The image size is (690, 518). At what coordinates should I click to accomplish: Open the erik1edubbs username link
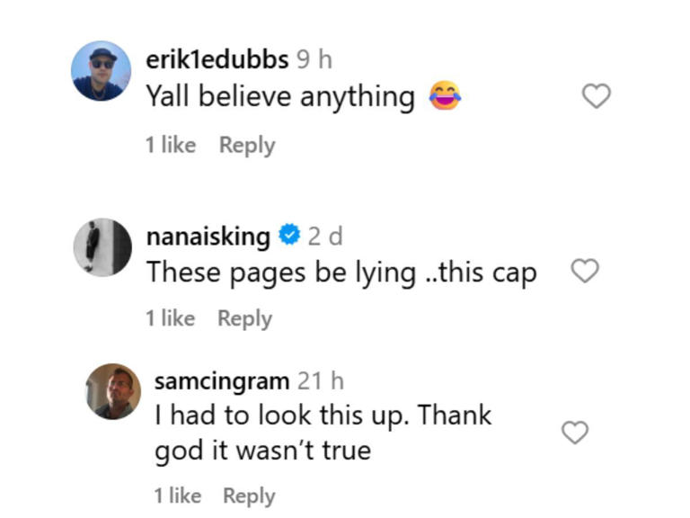pyautogui.click(x=217, y=59)
